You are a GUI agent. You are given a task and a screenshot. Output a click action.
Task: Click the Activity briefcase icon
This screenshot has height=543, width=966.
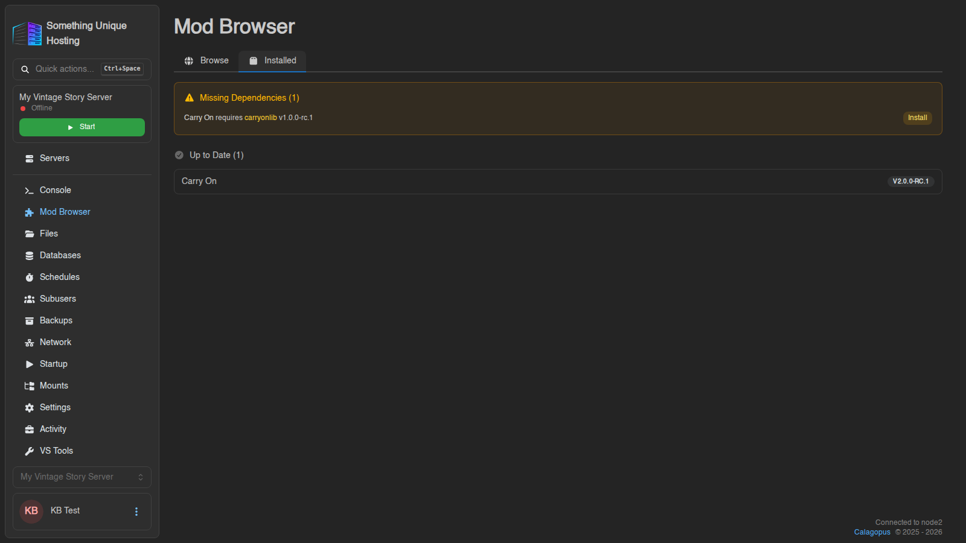(29, 430)
